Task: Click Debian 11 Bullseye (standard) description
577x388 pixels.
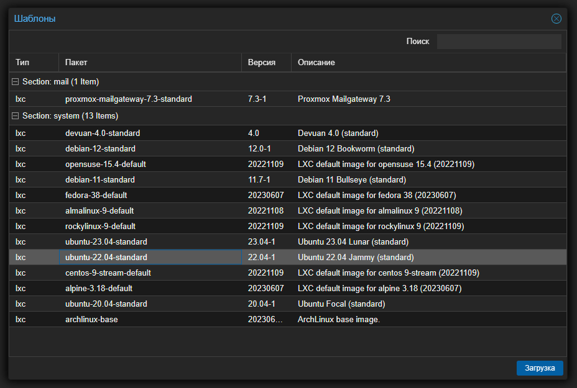Action: point(352,179)
